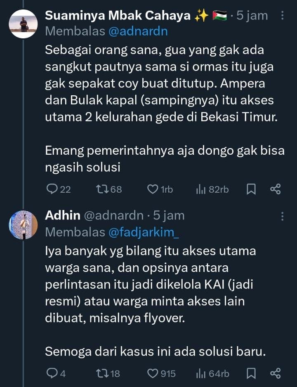The image size is (297, 387).
Task: Share Suaminya Mbak Cahaya's tweet
Action: (275, 189)
